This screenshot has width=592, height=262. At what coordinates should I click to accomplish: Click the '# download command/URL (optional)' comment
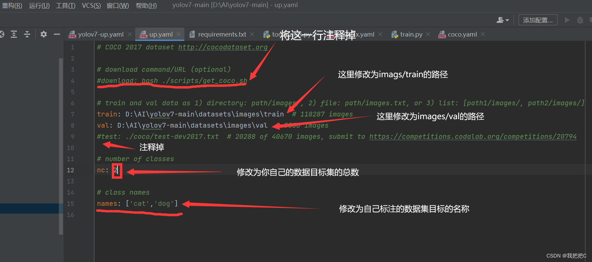click(x=164, y=69)
